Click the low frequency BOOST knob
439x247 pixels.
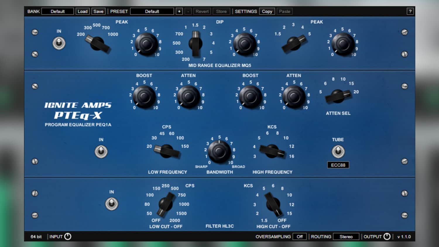144,97
